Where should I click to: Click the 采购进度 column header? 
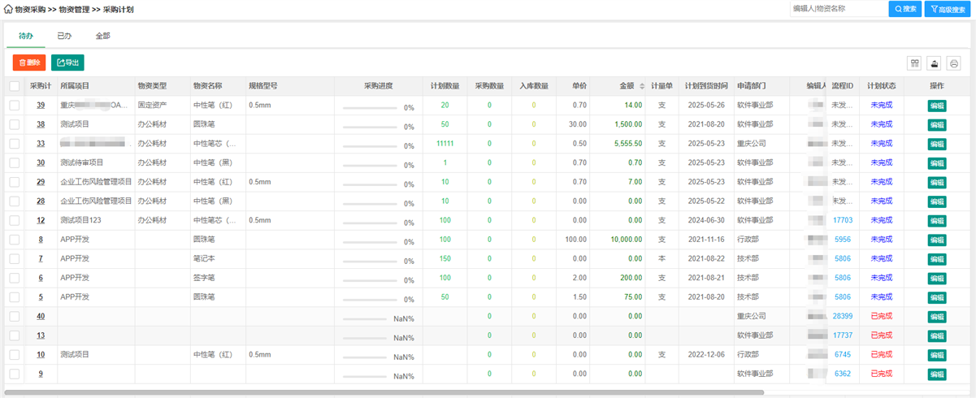click(378, 86)
